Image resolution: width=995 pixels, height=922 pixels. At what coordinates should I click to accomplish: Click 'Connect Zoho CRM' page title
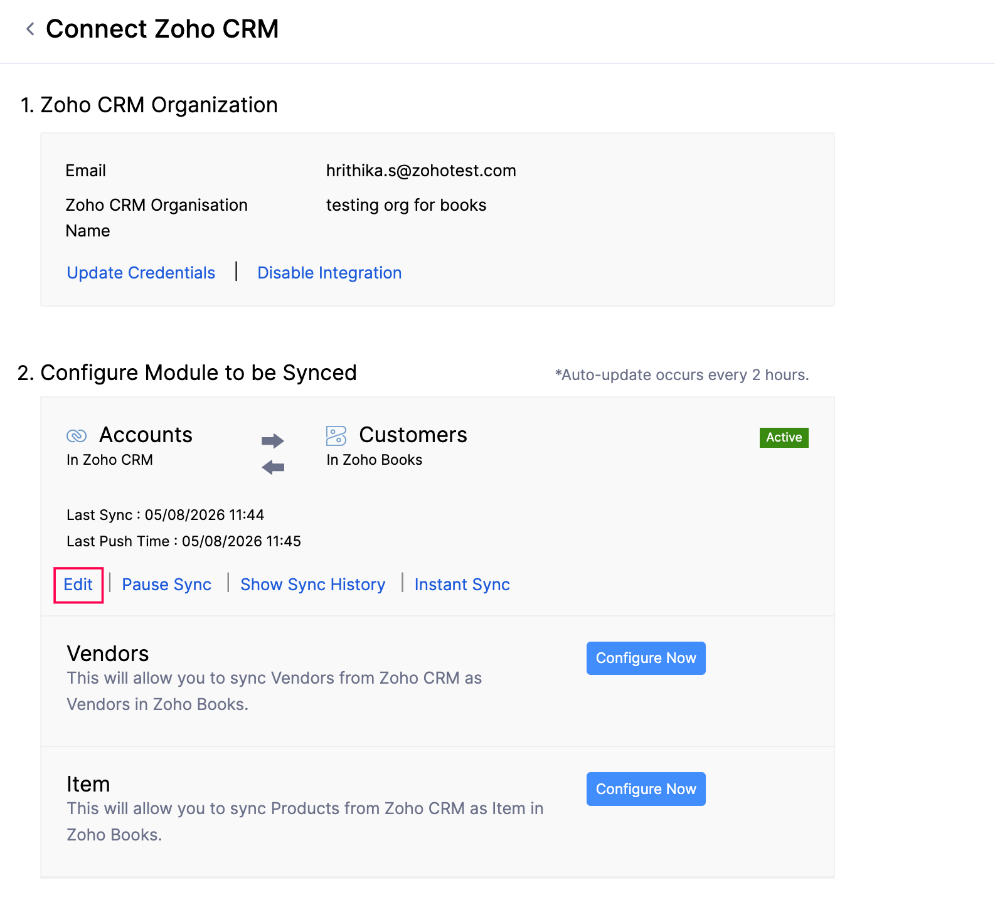click(x=162, y=29)
